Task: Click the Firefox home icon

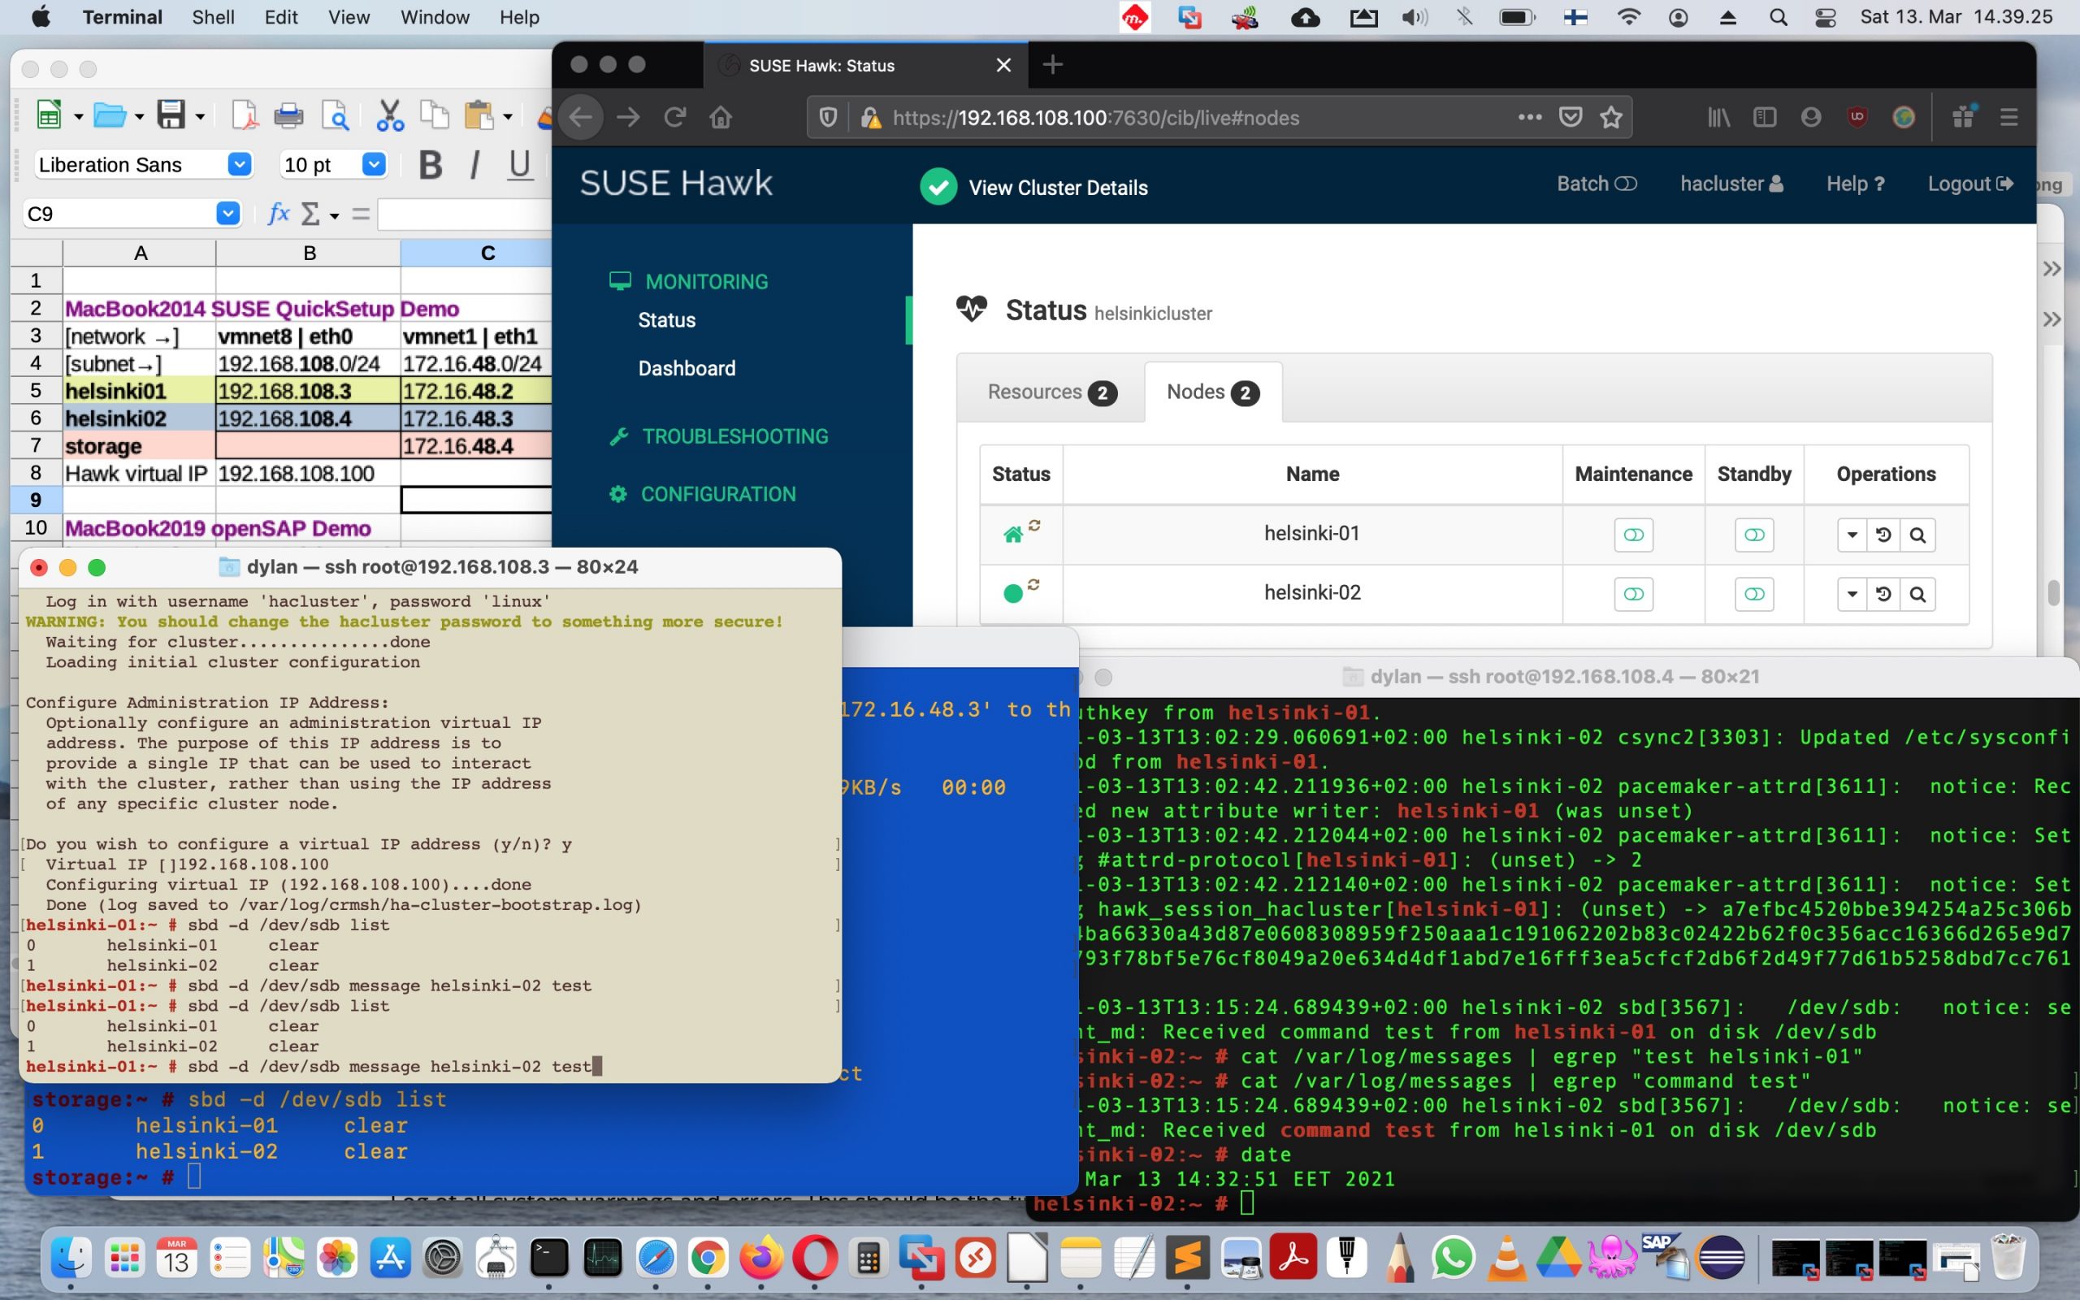Action: click(x=720, y=117)
